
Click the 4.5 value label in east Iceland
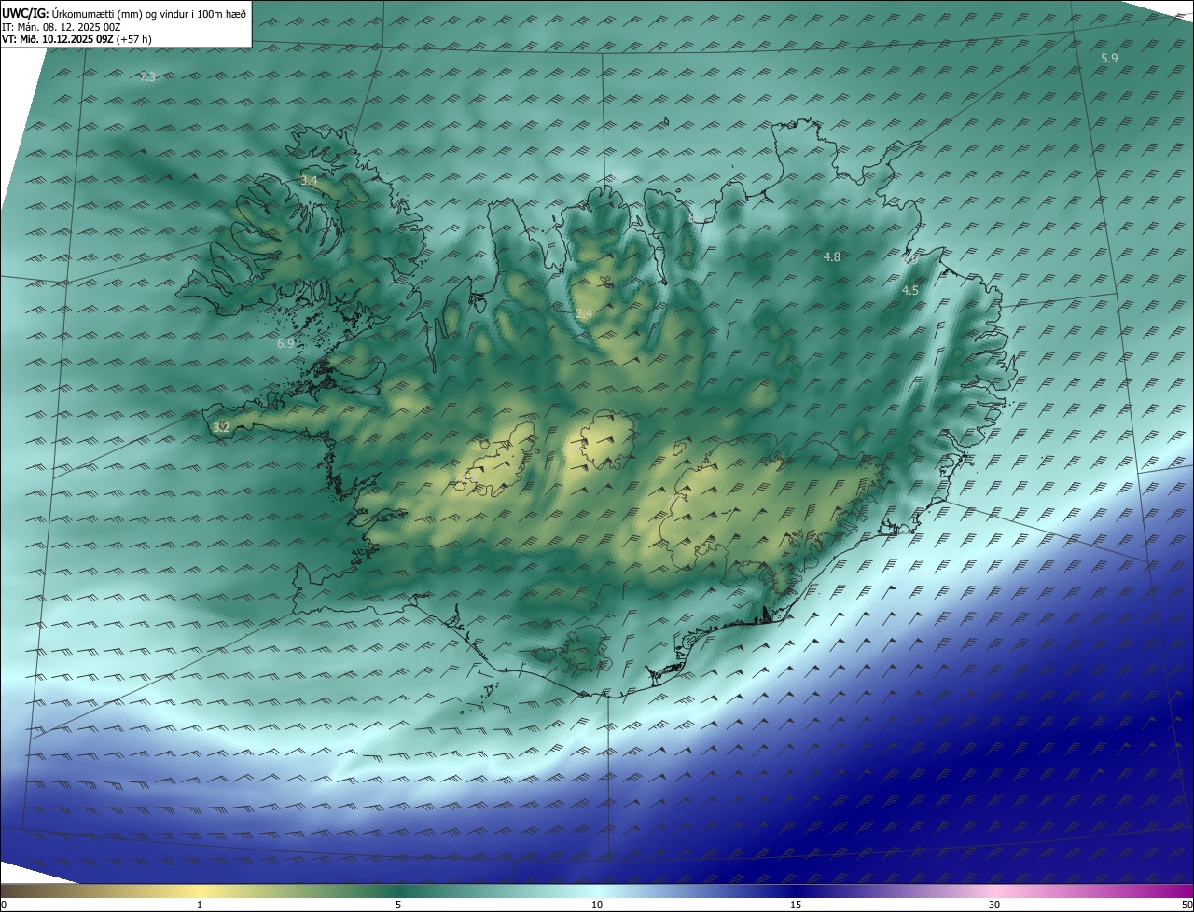(910, 291)
